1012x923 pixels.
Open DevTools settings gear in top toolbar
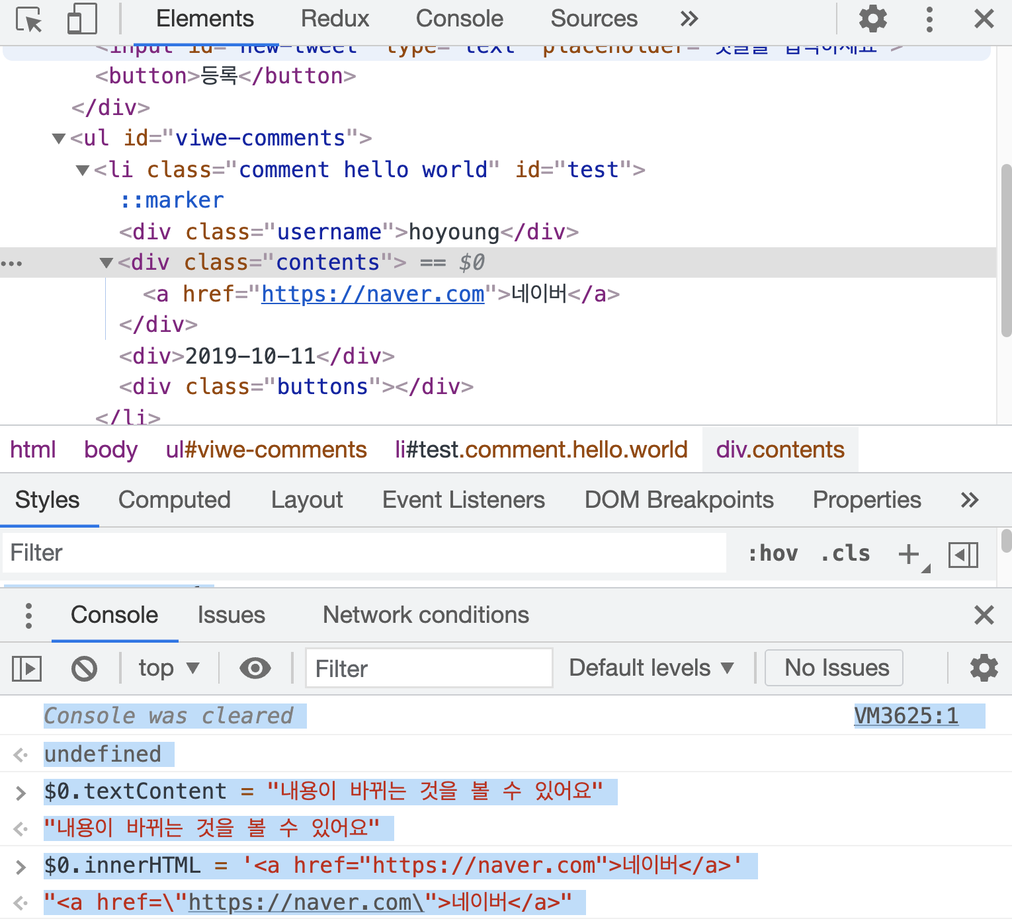click(x=872, y=19)
